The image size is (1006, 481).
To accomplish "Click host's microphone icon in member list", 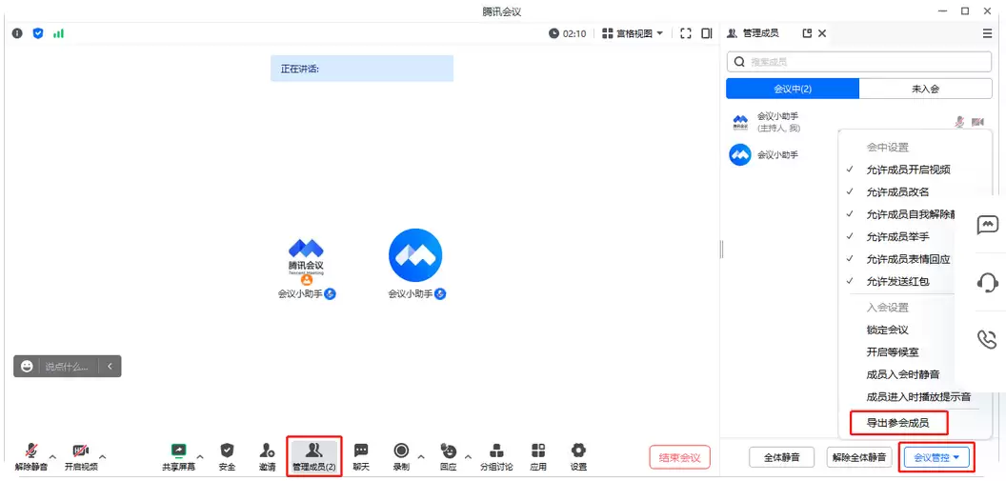I will point(960,122).
